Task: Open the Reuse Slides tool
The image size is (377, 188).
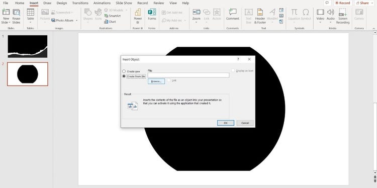Action: (x=17, y=17)
